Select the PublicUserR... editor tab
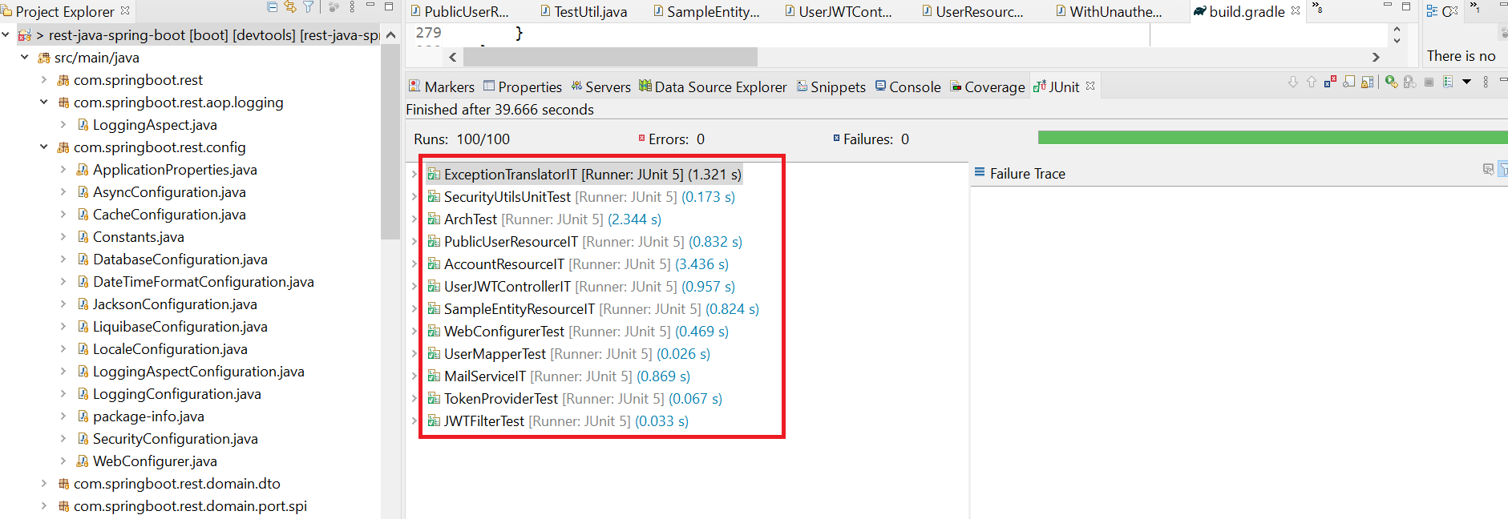 tap(459, 11)
